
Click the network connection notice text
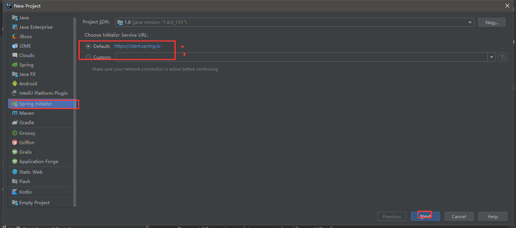tap(156, 69)
